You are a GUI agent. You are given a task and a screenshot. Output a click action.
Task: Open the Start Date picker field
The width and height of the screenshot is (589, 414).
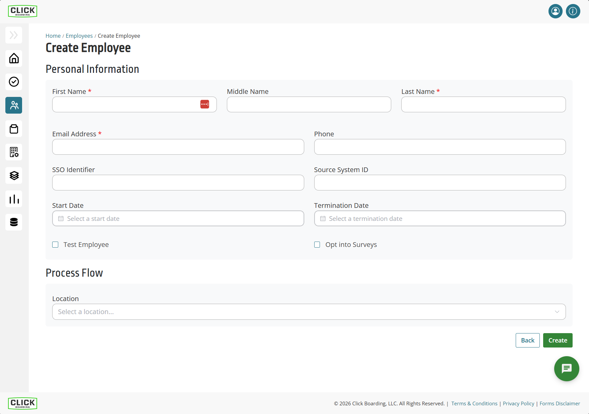[x=178, y=218]
